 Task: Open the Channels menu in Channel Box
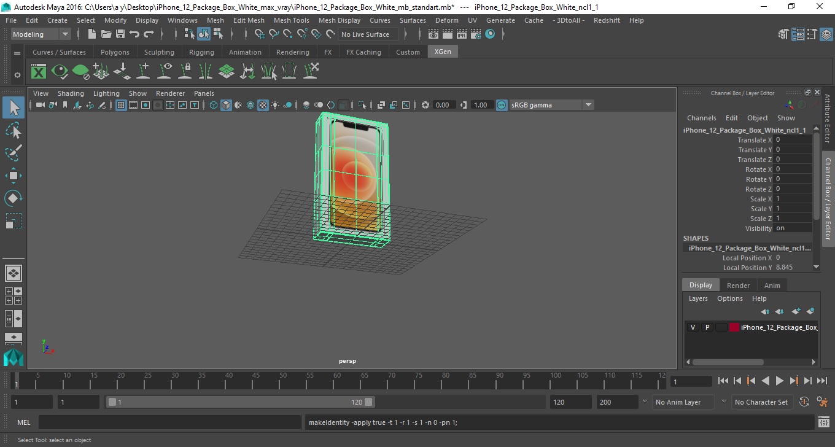(701, 118)
